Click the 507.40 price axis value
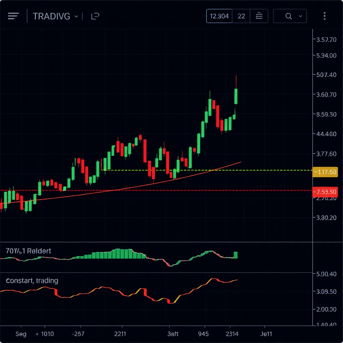 click(326, 75)
